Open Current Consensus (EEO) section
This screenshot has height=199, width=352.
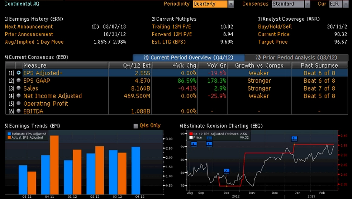point(37,57)
